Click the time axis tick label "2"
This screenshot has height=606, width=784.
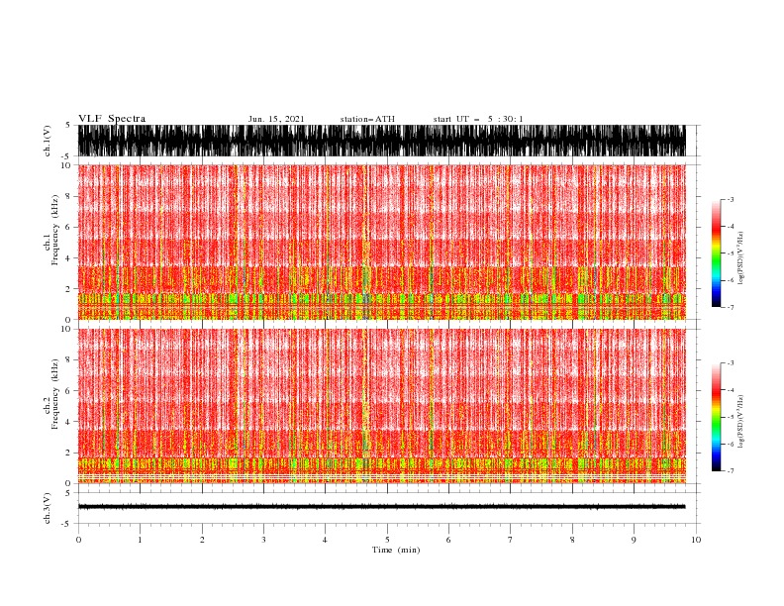[x=202, y=540]
